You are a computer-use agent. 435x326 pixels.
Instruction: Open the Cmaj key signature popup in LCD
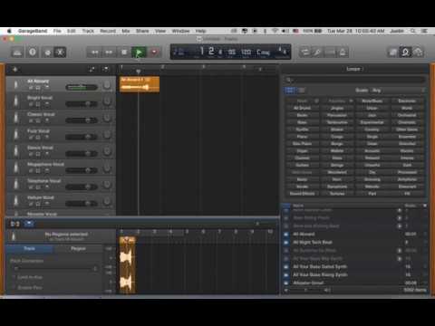[263, 53]
